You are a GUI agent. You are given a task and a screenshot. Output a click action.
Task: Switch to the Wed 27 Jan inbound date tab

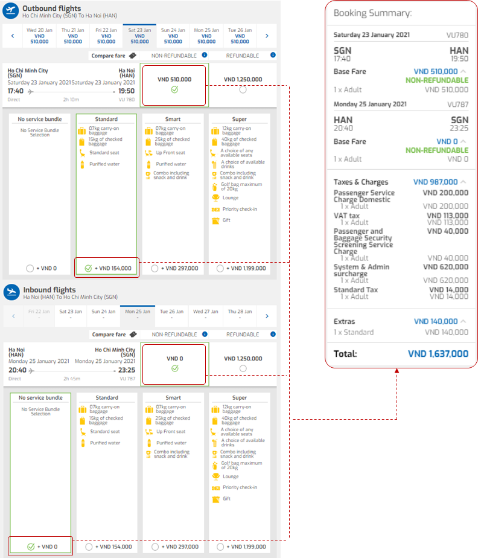206,315
